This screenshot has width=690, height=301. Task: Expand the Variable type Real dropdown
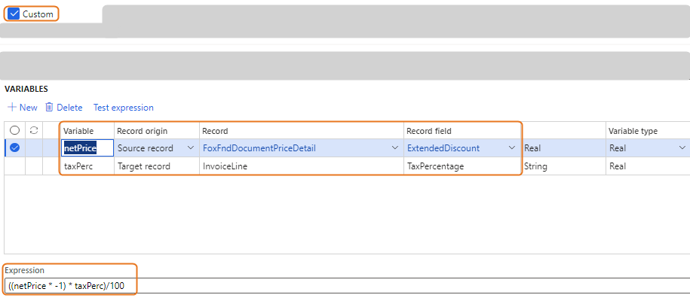point(682,148)
